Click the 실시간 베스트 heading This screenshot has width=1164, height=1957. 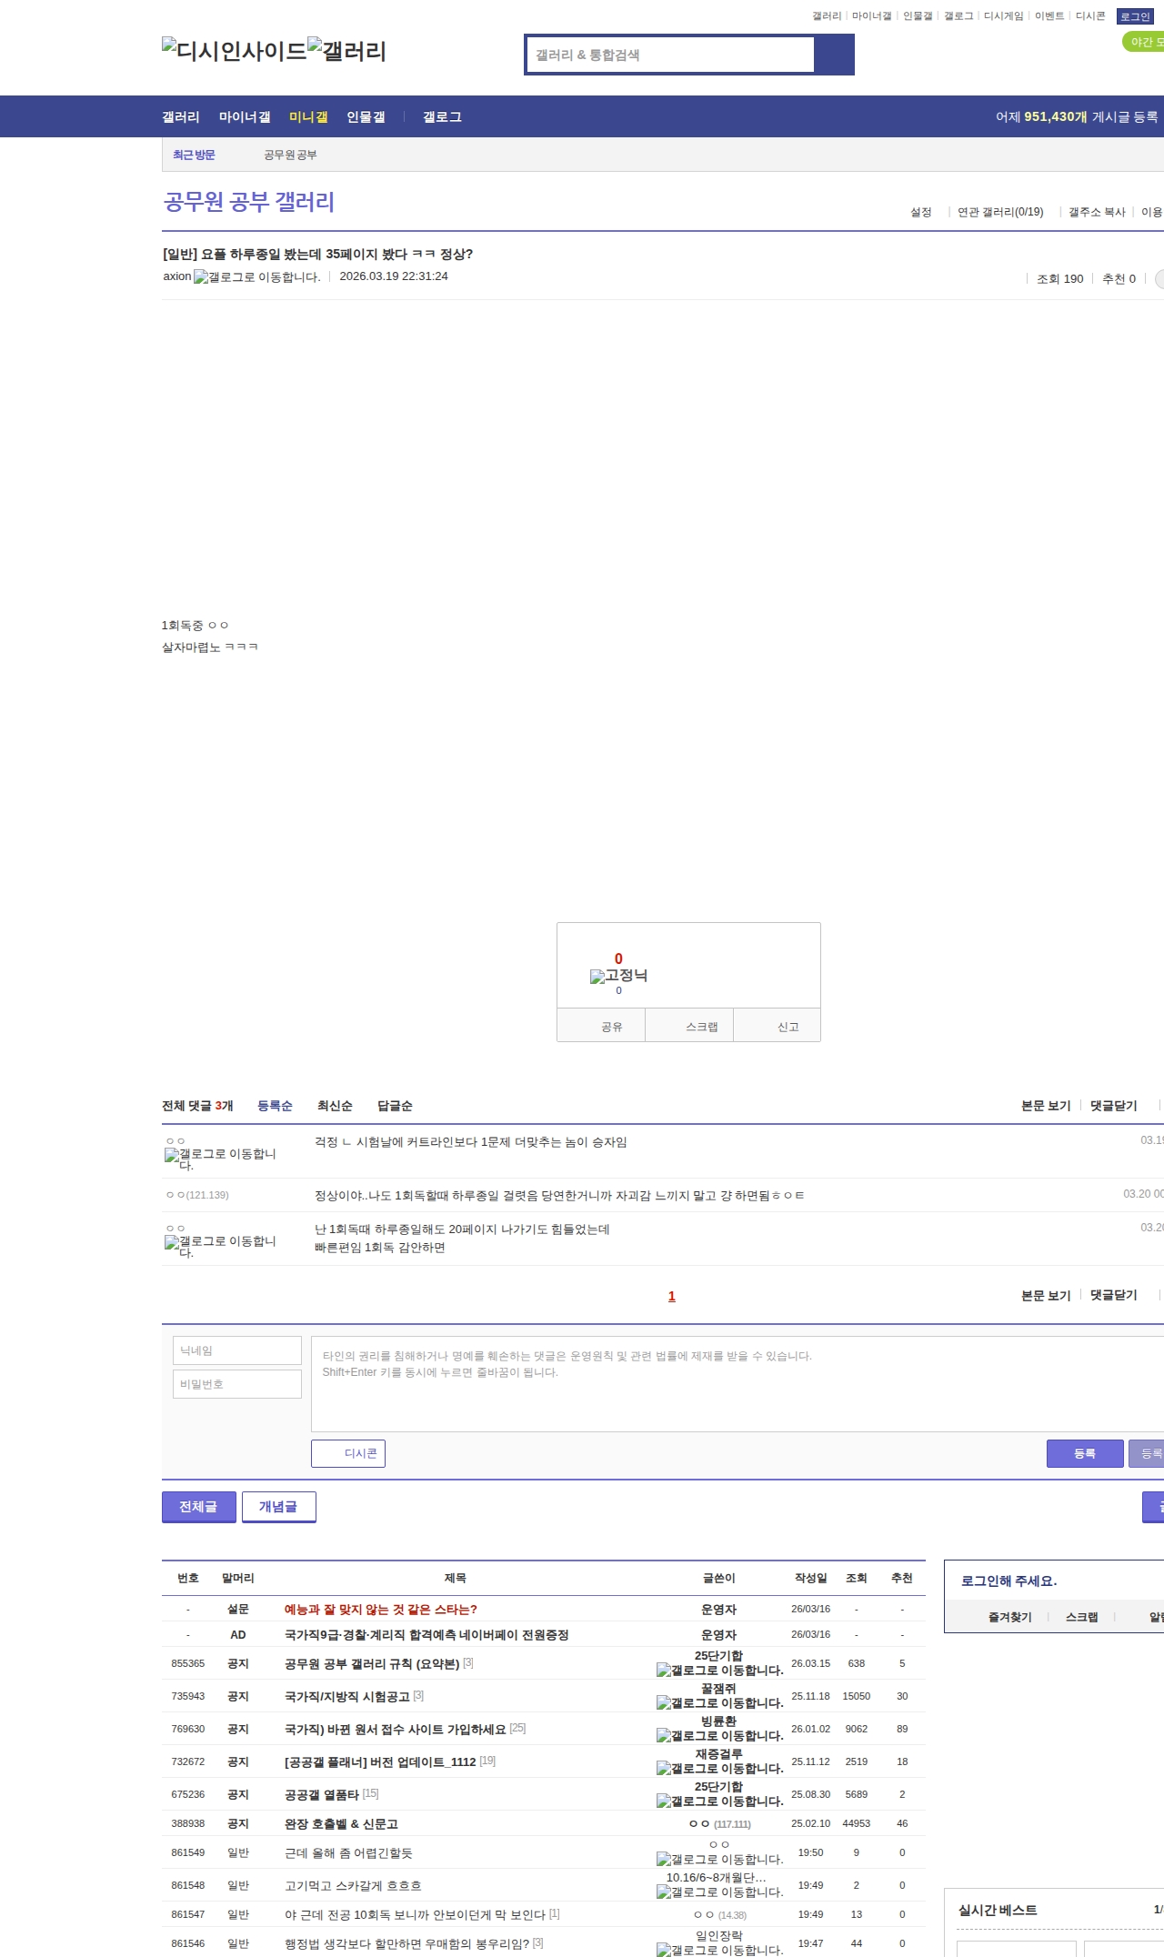(998, 1911)
